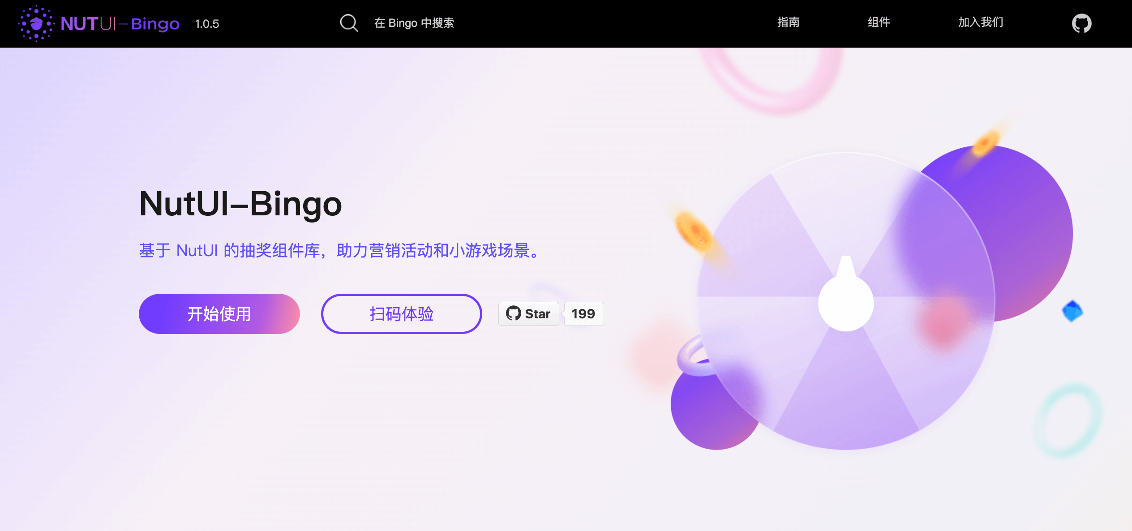Open the 加入我们 menu item
Screen dimensions: 1132x531
coord(980,22)
